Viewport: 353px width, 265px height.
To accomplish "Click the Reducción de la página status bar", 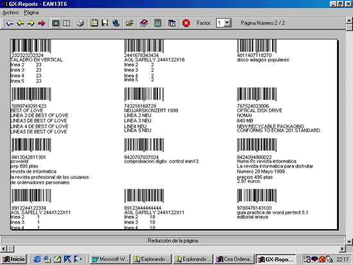I will tap(173, 241).
